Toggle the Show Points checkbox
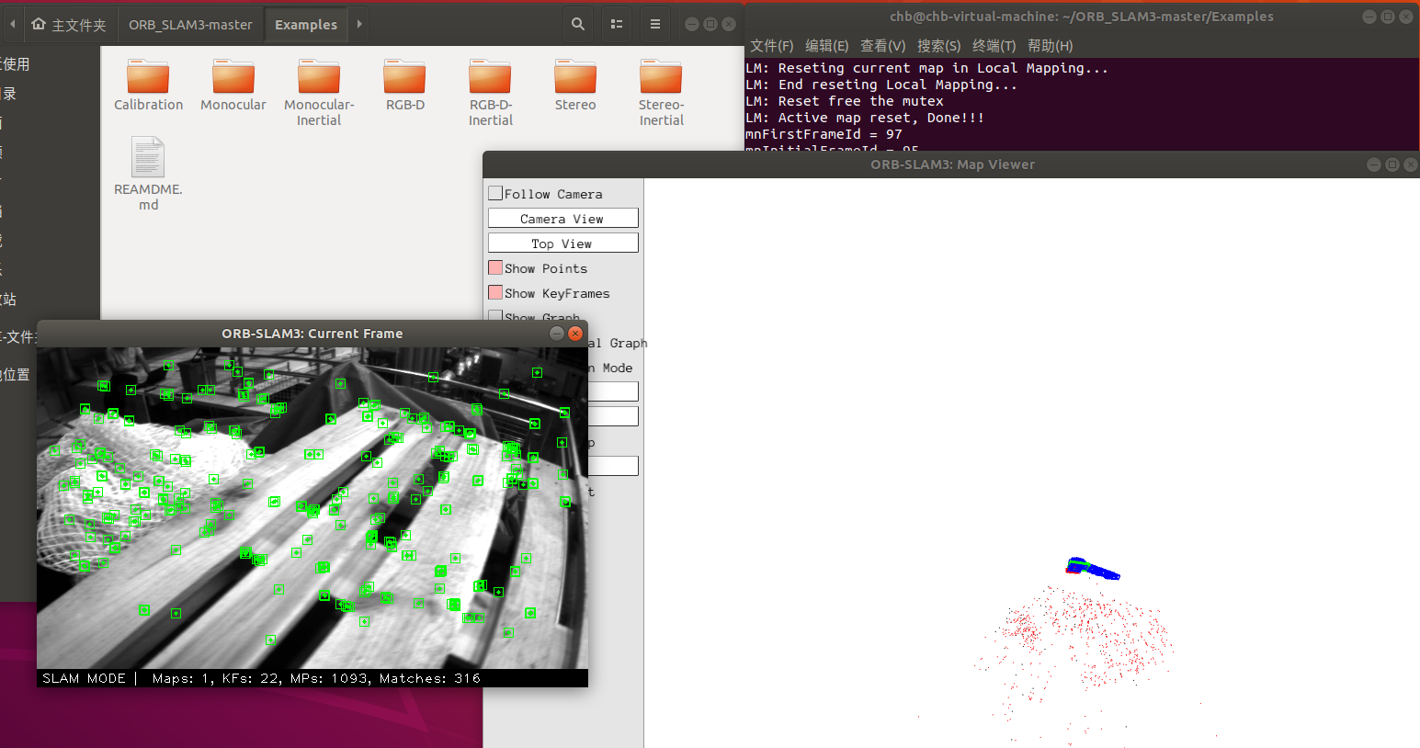Image resolution: width=1420 pixels, height=748 pixels. pyautogui.click(x=495, y=267)
